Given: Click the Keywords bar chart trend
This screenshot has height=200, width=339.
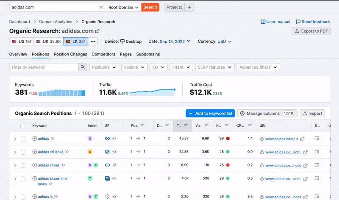Looking at the screenshot, I should pyautogui.click(x=61, y=93).
